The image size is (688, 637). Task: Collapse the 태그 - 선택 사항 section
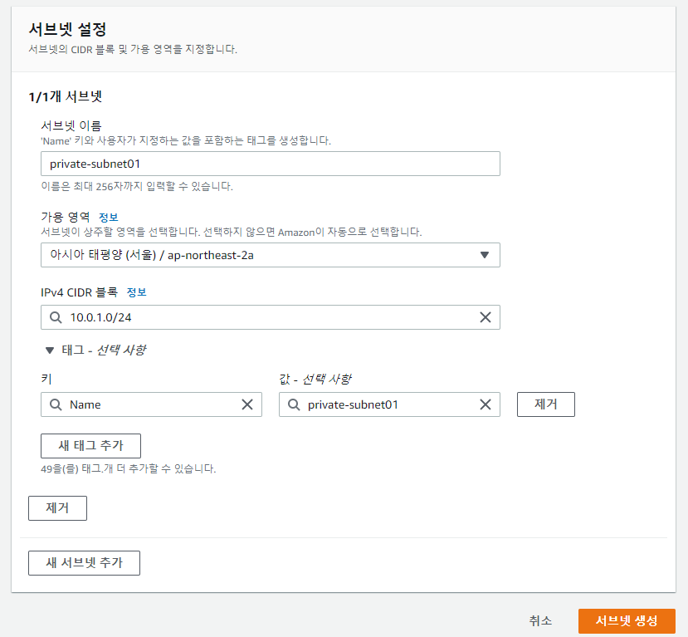tap(95, 350)
